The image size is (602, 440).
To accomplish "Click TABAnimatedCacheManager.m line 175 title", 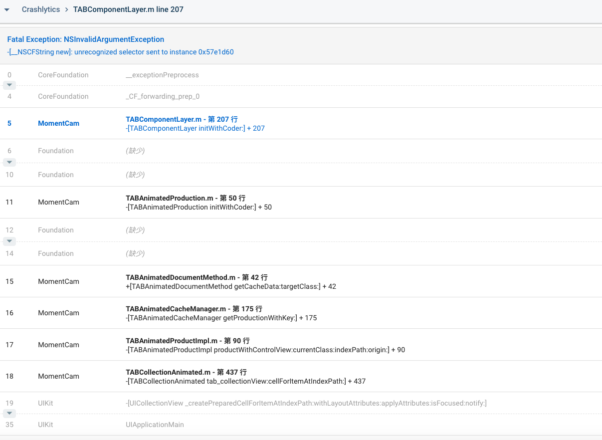I will pyautogui.click(x=194, y=309).
